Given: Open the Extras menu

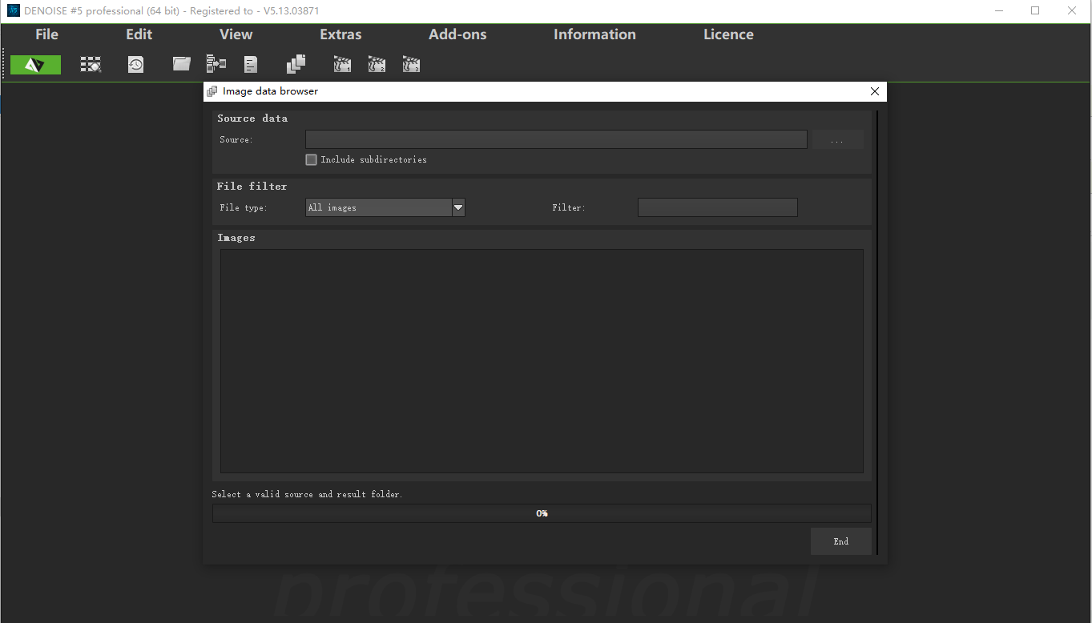Looking at the screenshot, I should (340, 34).
